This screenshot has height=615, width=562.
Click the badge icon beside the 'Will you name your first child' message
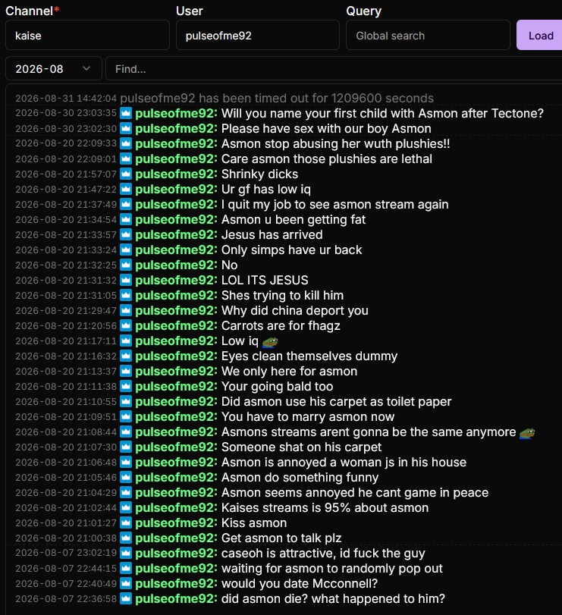tap(126, 113)
